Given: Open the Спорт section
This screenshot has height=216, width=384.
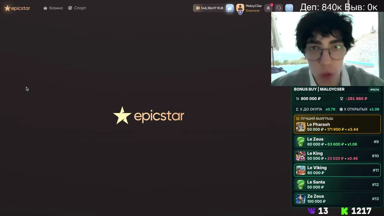Looking at the screenshot, I should 77,8.
